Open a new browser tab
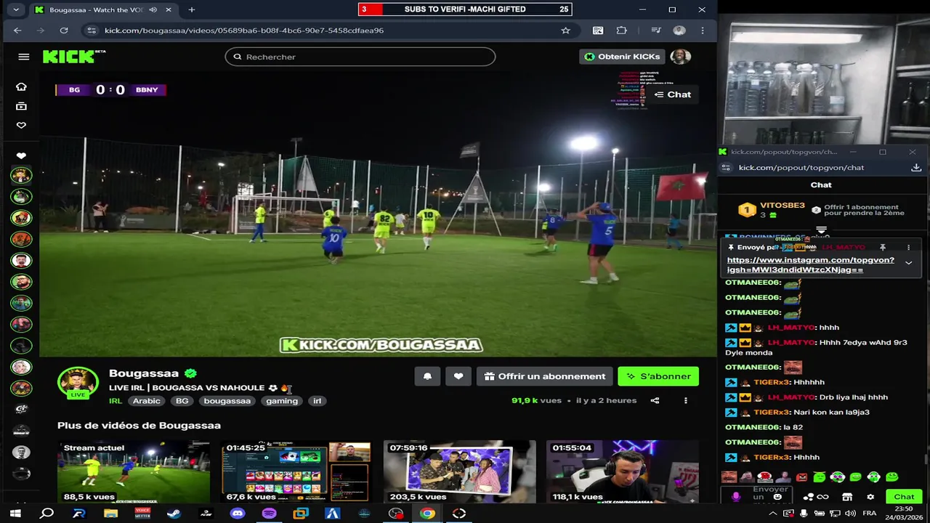Viewport: 930px width, 523px height. tap(192, 9)
